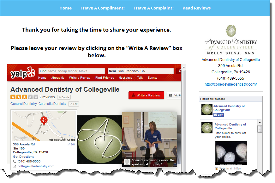Open the Cosmetic Dentists category link
This screenshot has height=183, width=275.
tap(52, 104)
